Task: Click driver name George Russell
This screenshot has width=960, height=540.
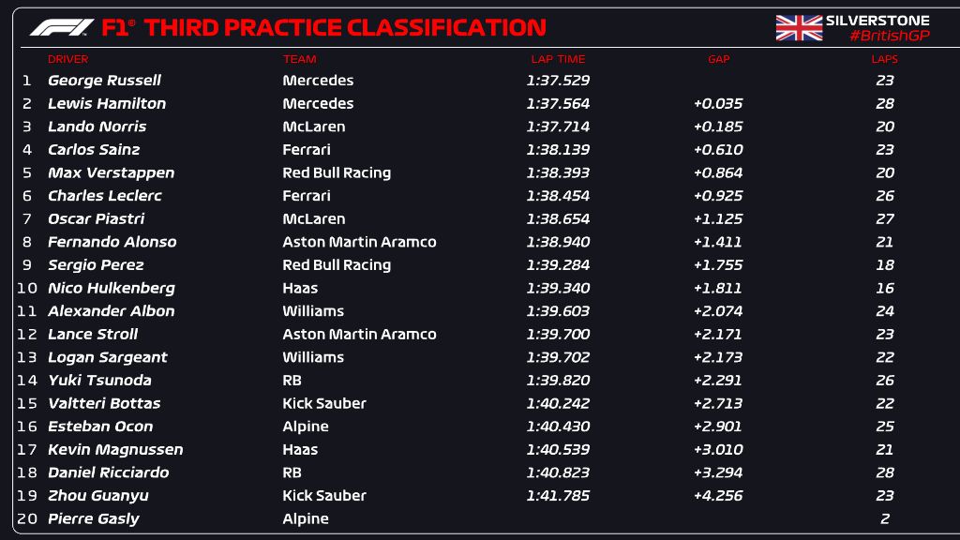Action: pos(104,81)
